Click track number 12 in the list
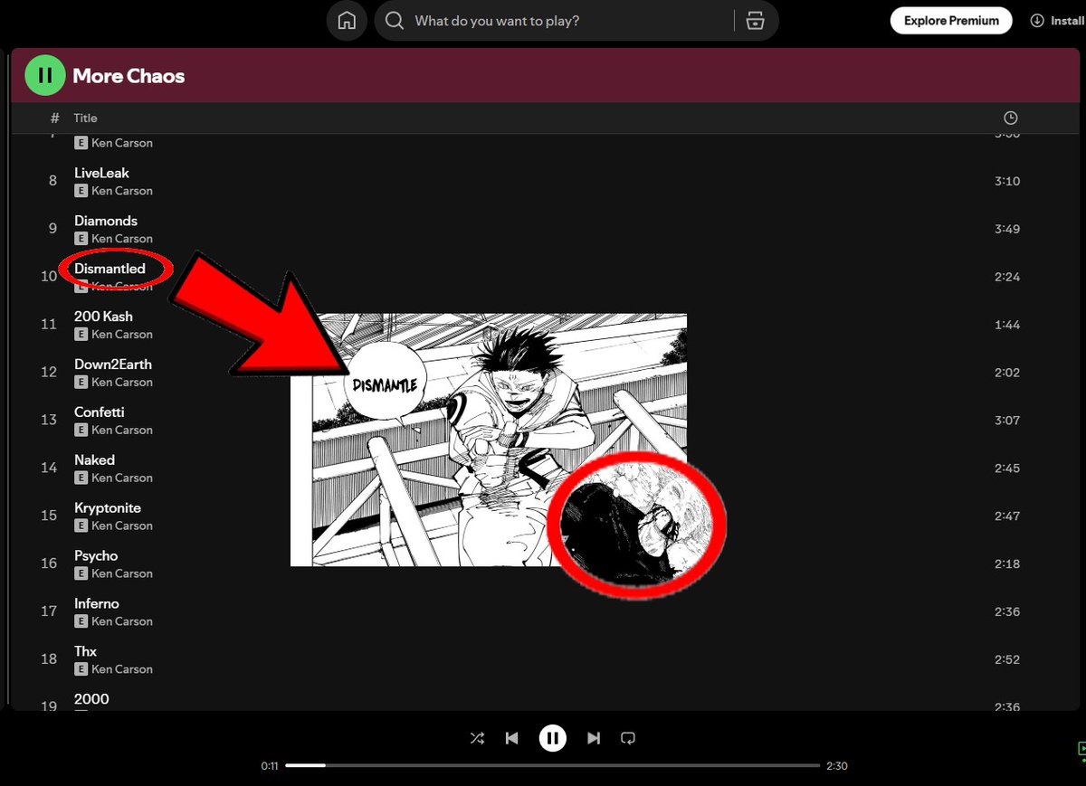 (x=49, y=373)
